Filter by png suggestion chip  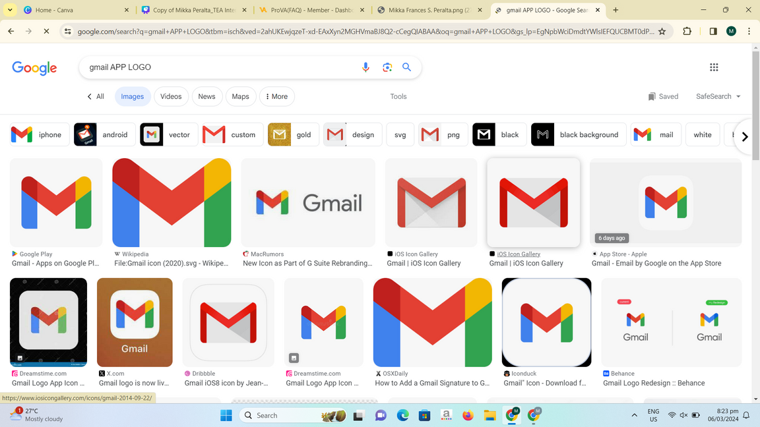[x=443, y=134]
